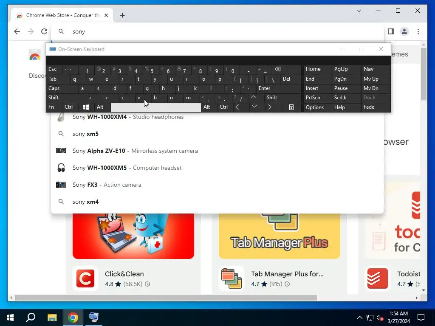Click the Enter key on On-Screen Keyboard

coord(279,88)
